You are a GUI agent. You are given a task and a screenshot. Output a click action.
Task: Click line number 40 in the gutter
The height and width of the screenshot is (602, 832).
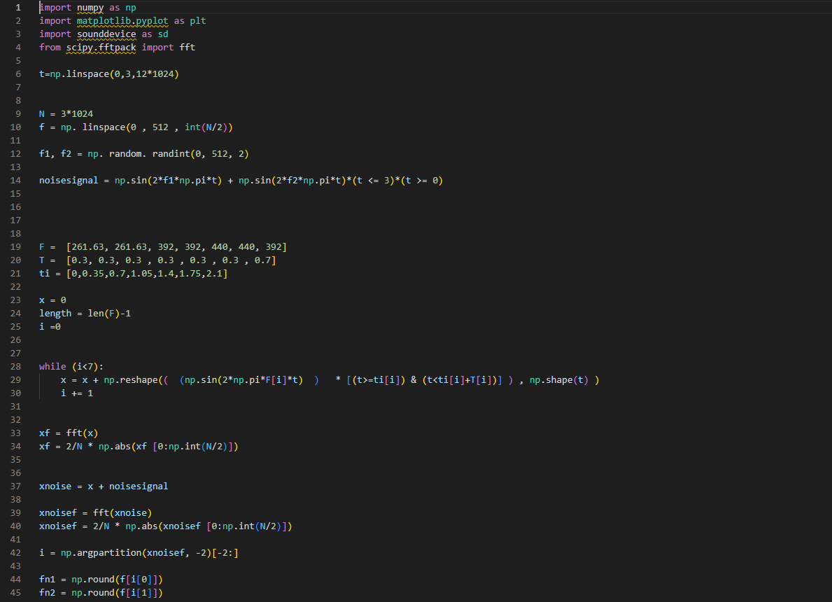pos(15,526)
